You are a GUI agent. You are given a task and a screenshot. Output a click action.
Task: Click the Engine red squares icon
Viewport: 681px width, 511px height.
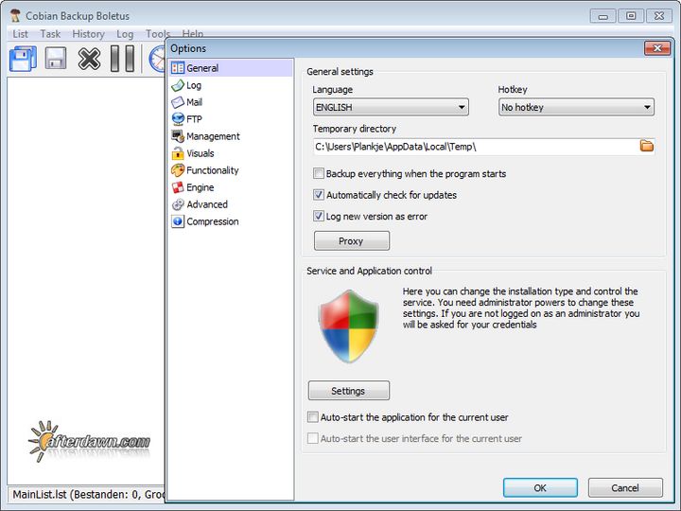click(178, 187)
